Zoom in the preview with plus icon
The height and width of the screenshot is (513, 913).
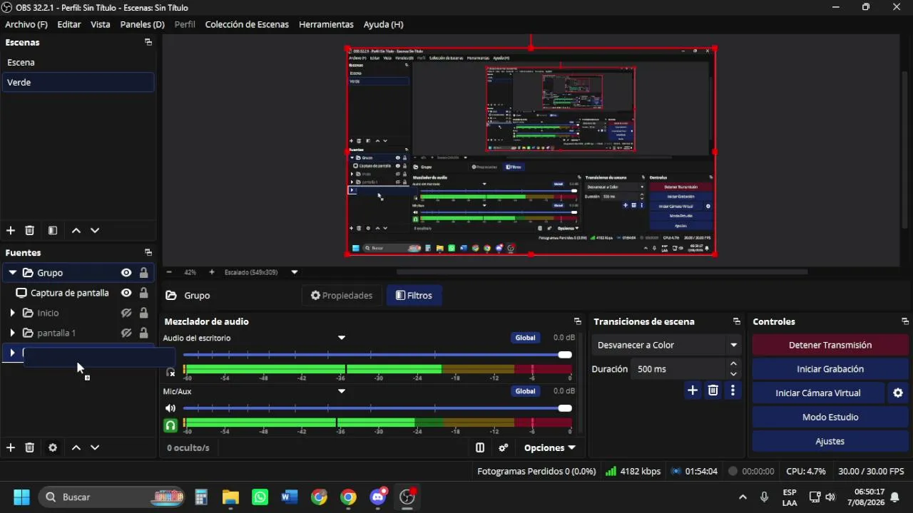[212, 272]
